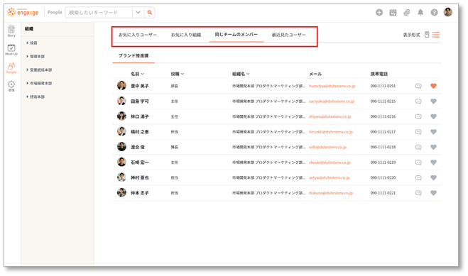Favorite 林口 湯子 with the heart
Viewport: 468px width, 276px height.
coord(433,116)
